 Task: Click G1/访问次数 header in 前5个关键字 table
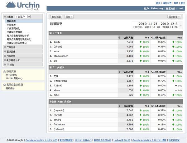[158, 72]
